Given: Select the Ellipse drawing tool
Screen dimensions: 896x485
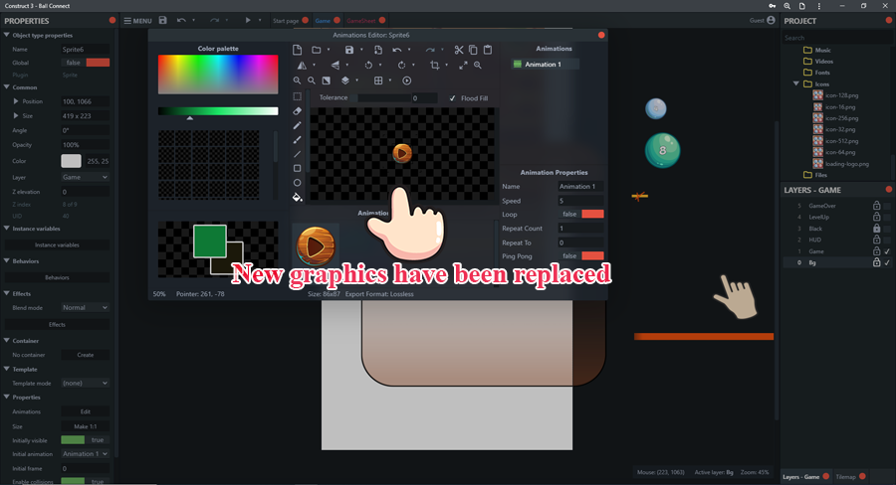Looking at the screenshot, I should [298, 183].
